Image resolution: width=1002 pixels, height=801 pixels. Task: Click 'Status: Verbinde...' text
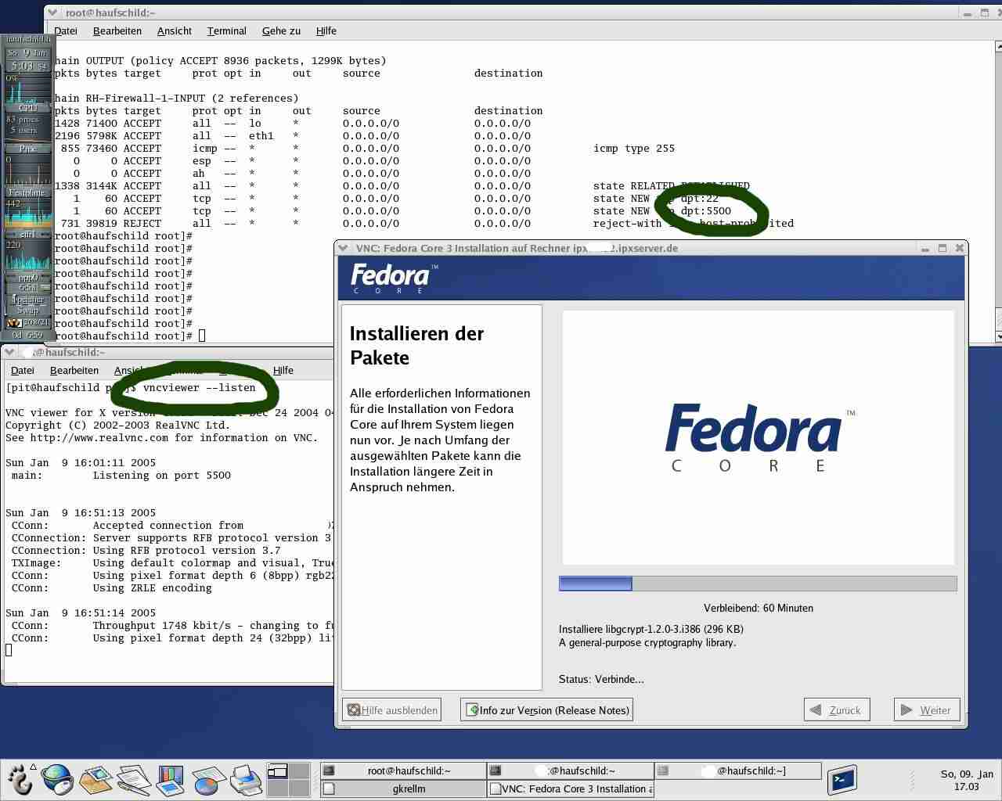tap(601, 679)
